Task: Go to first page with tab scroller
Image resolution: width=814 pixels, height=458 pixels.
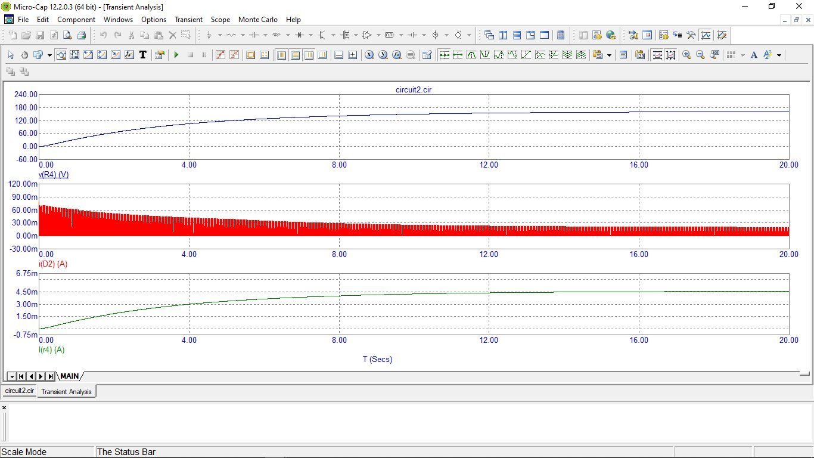Action: click(21, 376)
